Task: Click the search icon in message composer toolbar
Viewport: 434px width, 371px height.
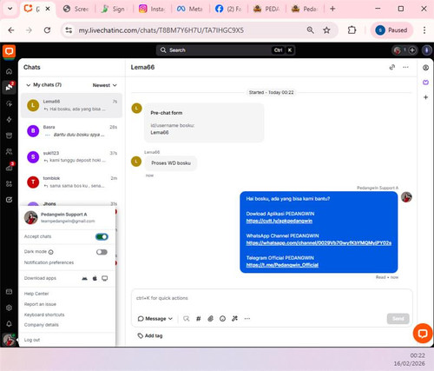Action: point(187,319)
